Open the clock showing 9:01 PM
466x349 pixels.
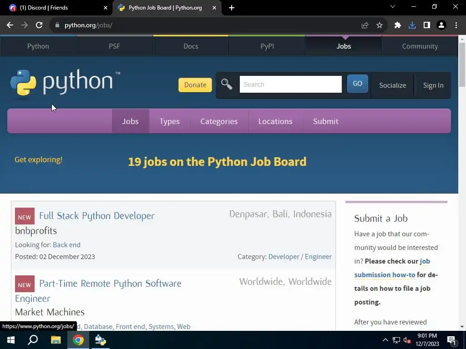pos(427,340)
